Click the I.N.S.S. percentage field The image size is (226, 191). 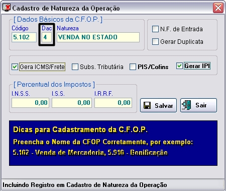[x=30, y=103]
